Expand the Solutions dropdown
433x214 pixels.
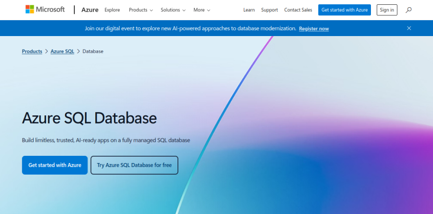pyautogui.click(x=173, y=10)
